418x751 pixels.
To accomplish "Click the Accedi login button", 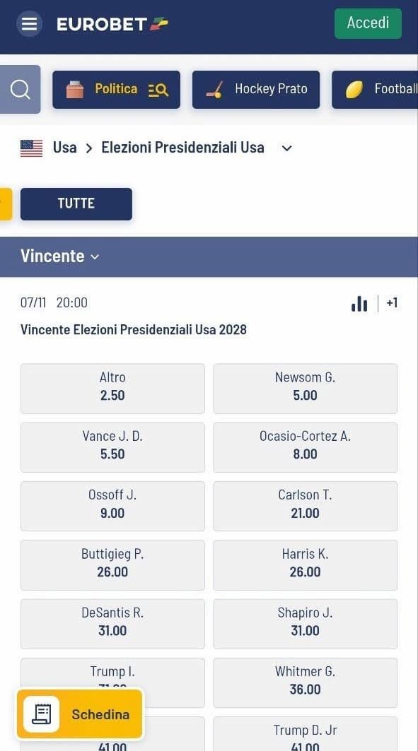I will [x=368, y=23].
